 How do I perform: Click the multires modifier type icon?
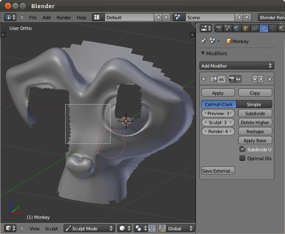(x=214, y=79)
